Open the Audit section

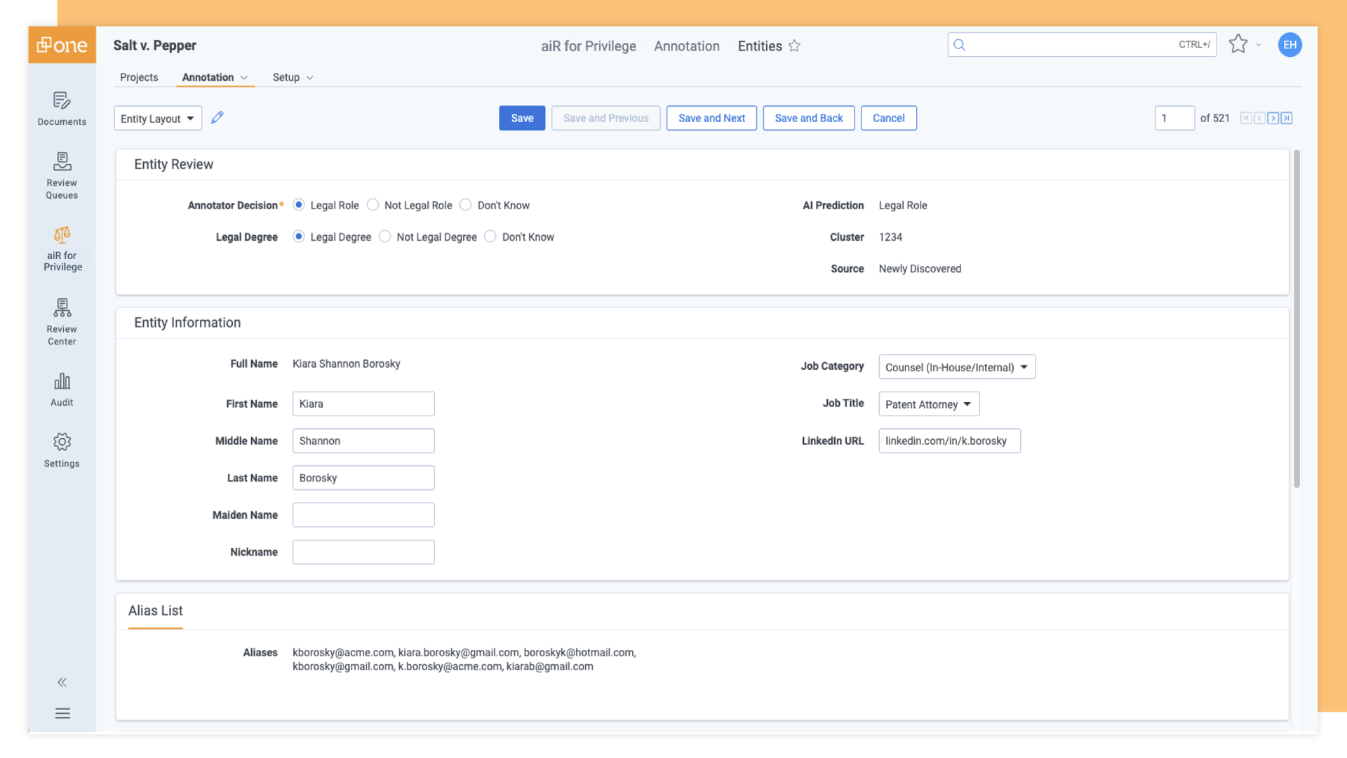[x=62, y=390]
